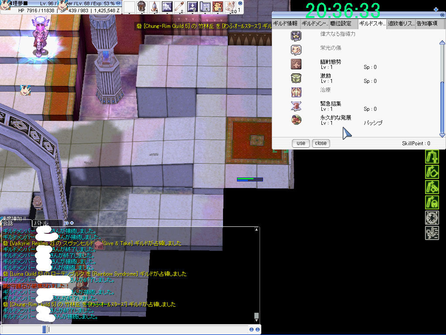Image resolution: width=446 pixels, height=335 pixels.
Task: Use the wand item in hotbar
Action: [180, 7]
